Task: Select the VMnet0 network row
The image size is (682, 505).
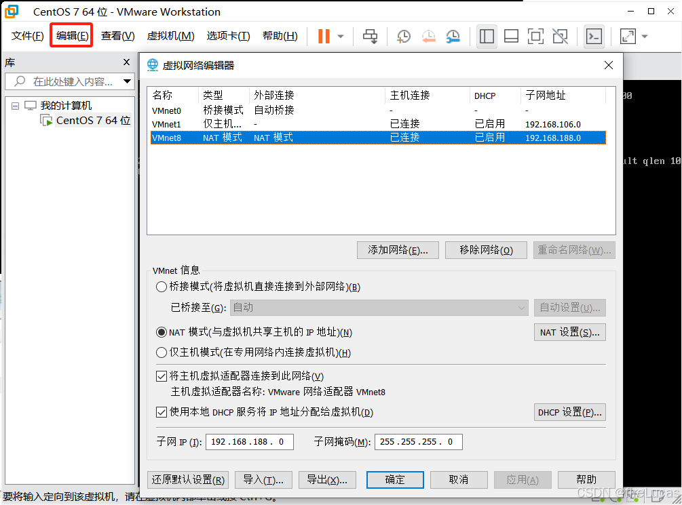Action: (x=378, y=110)
